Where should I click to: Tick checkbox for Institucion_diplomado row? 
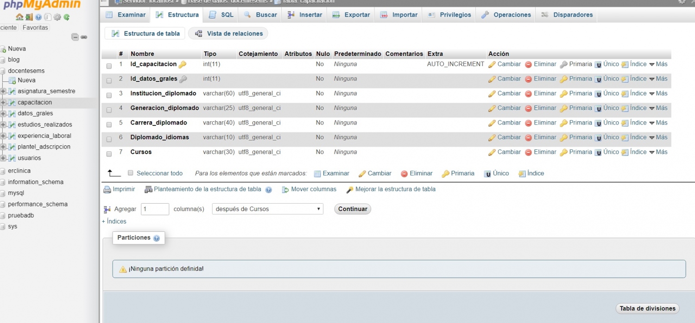(109, 95)
